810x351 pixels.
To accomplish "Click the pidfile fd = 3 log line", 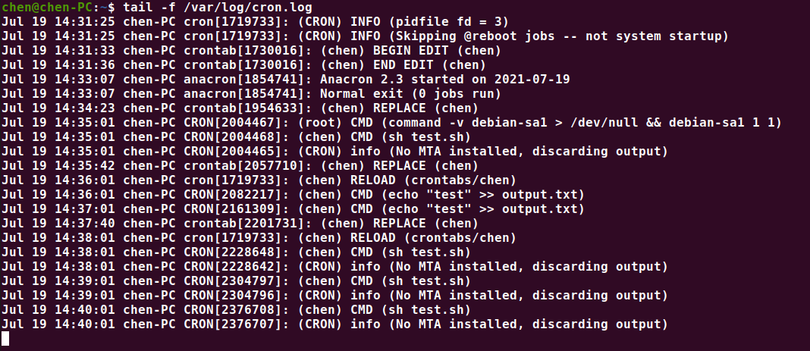I will [x=255, y=22].
